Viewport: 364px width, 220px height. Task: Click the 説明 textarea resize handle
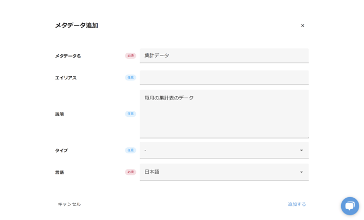pos(307,137)
